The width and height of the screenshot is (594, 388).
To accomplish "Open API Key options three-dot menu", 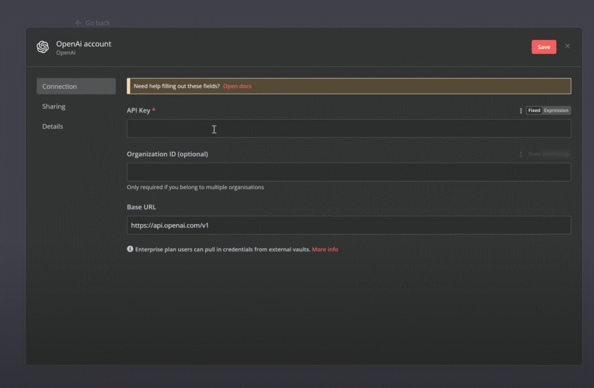I will pos(520,111).
